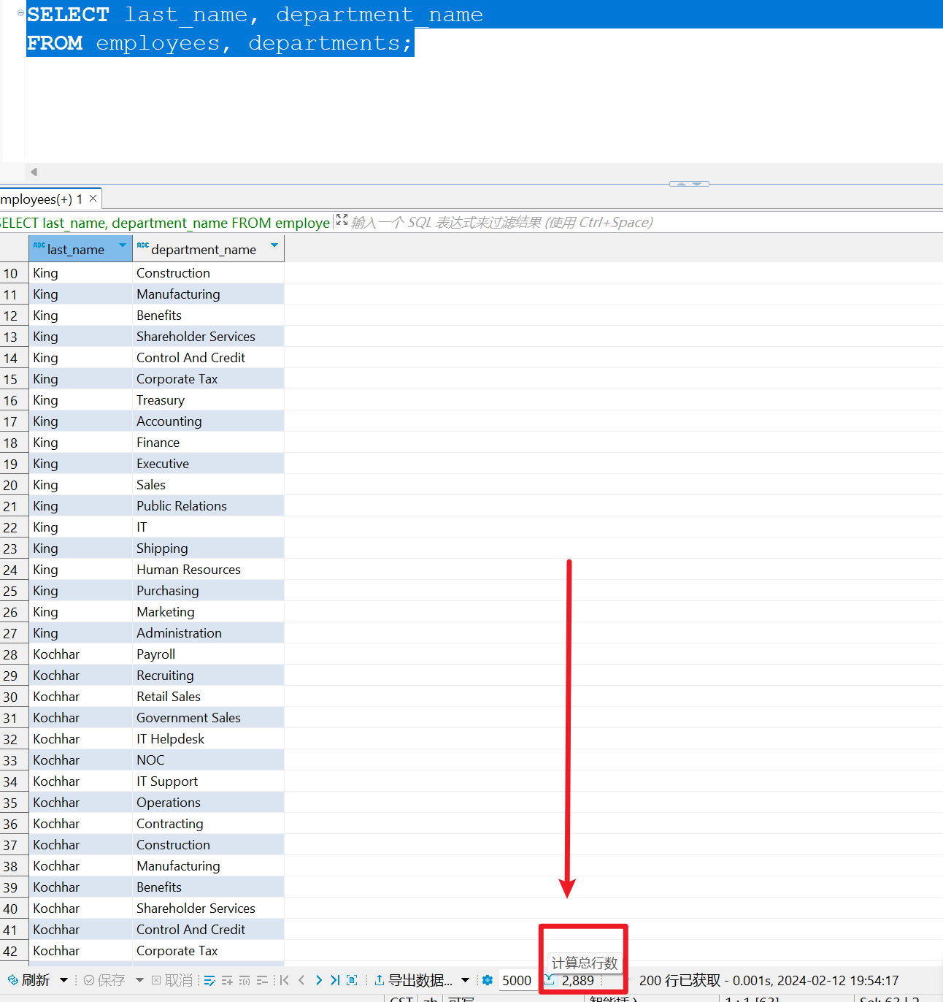Close the employees(+) 1 result tab
The height and width of the screenshot is (1002, 943).
[93, 199]
